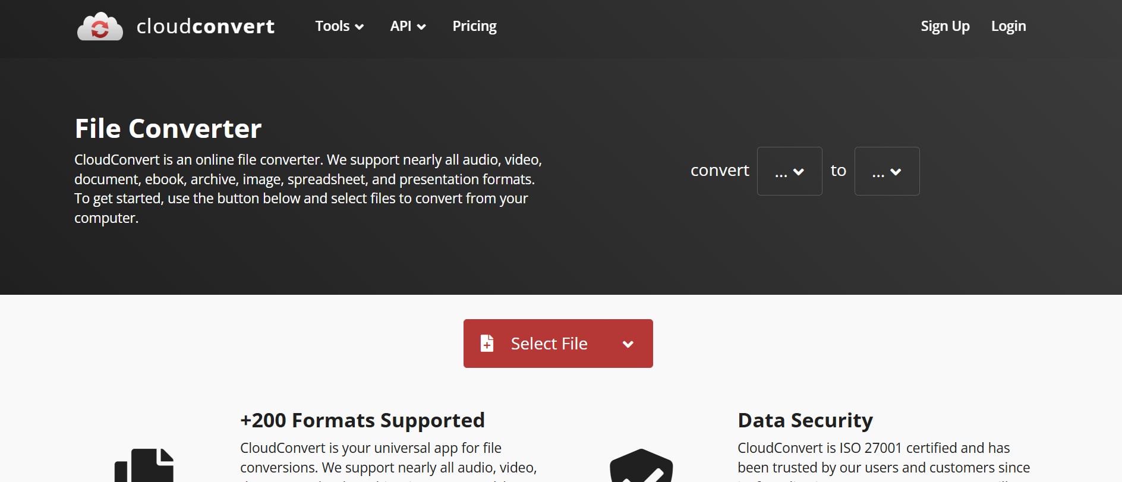Click the documents icon beside Formats Supported
The image size is (1122, 482).
click(144, 465)
